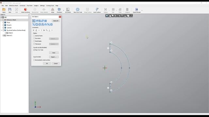Open the Export Model dropdown arrow
The image size is (209, 117).
pos(142,10)
